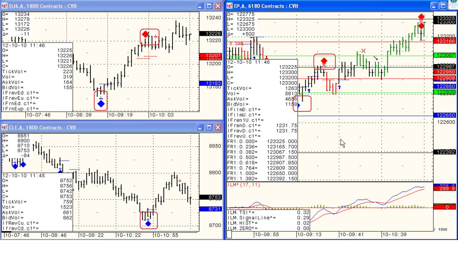Viewport: 458px width, 271px height.
Task: Click the red 122908 level label
Action: click(444, 78)
